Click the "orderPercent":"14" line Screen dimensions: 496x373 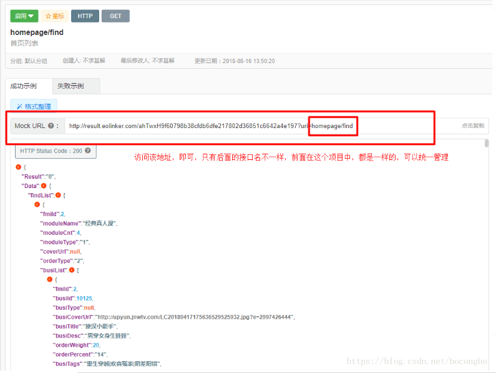tap(80, 354)
